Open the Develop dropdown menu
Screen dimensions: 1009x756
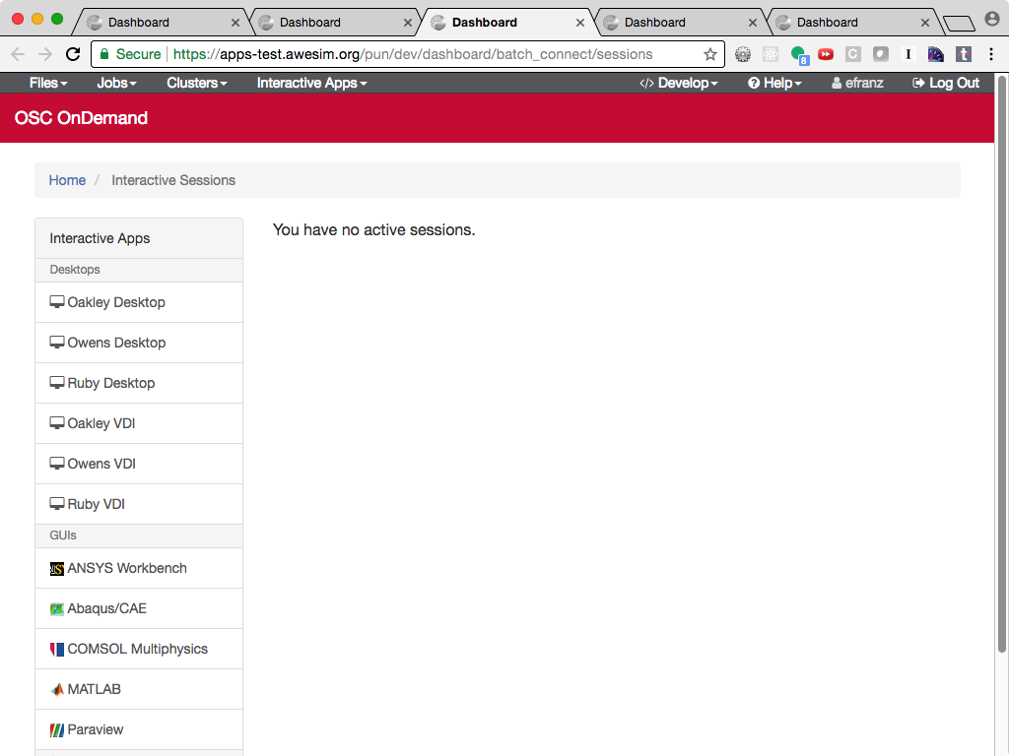click(678, 83)
